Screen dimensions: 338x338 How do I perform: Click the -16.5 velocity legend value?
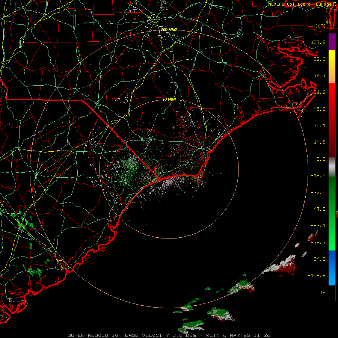(x=318, y=176)
